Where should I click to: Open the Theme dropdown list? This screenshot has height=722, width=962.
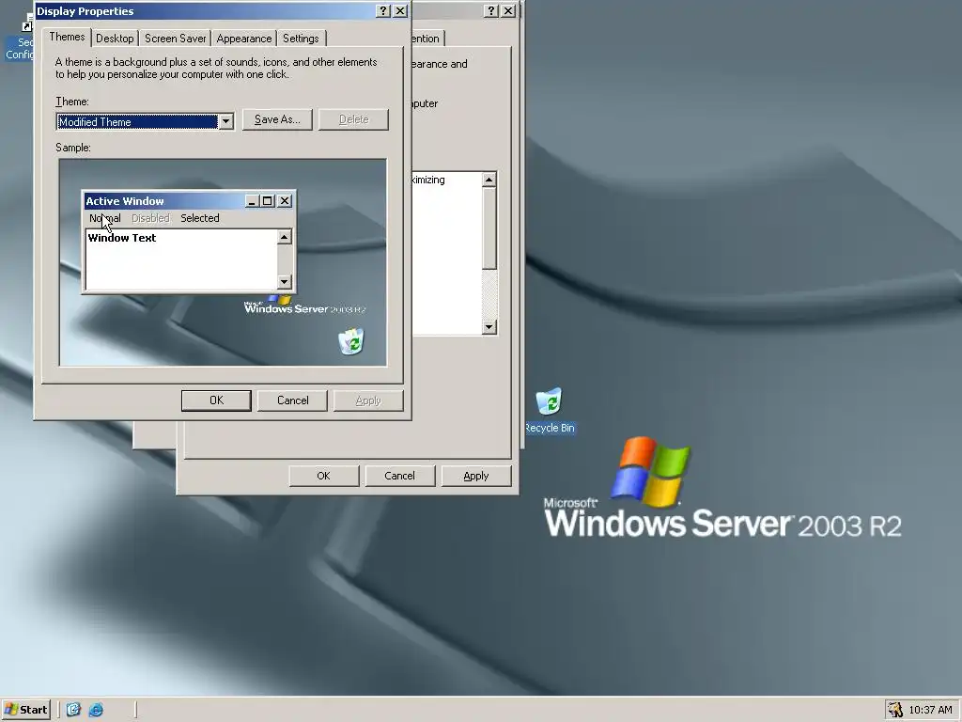coord(225,121)
